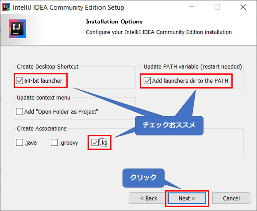This screenshot has width=257, height=211.
Task: Close the setup window
Action: (x=243, y=7)
